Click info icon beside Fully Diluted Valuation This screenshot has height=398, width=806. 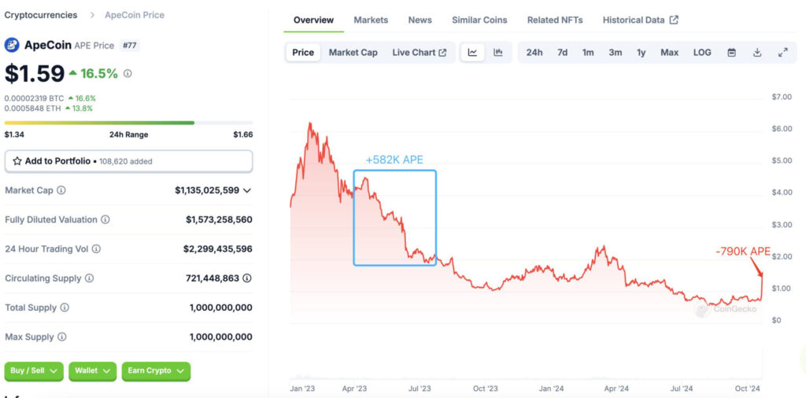tap(105, 220)
